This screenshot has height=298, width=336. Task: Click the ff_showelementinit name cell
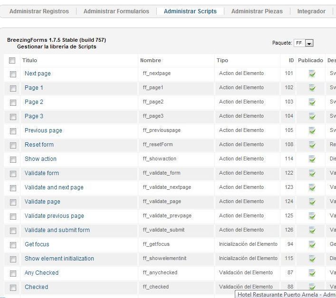(164, 259)
